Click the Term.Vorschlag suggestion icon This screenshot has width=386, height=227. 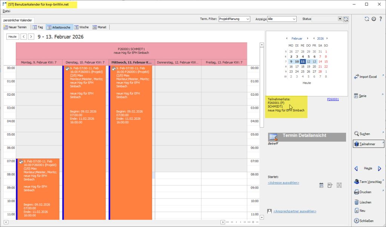click(356, 182)
